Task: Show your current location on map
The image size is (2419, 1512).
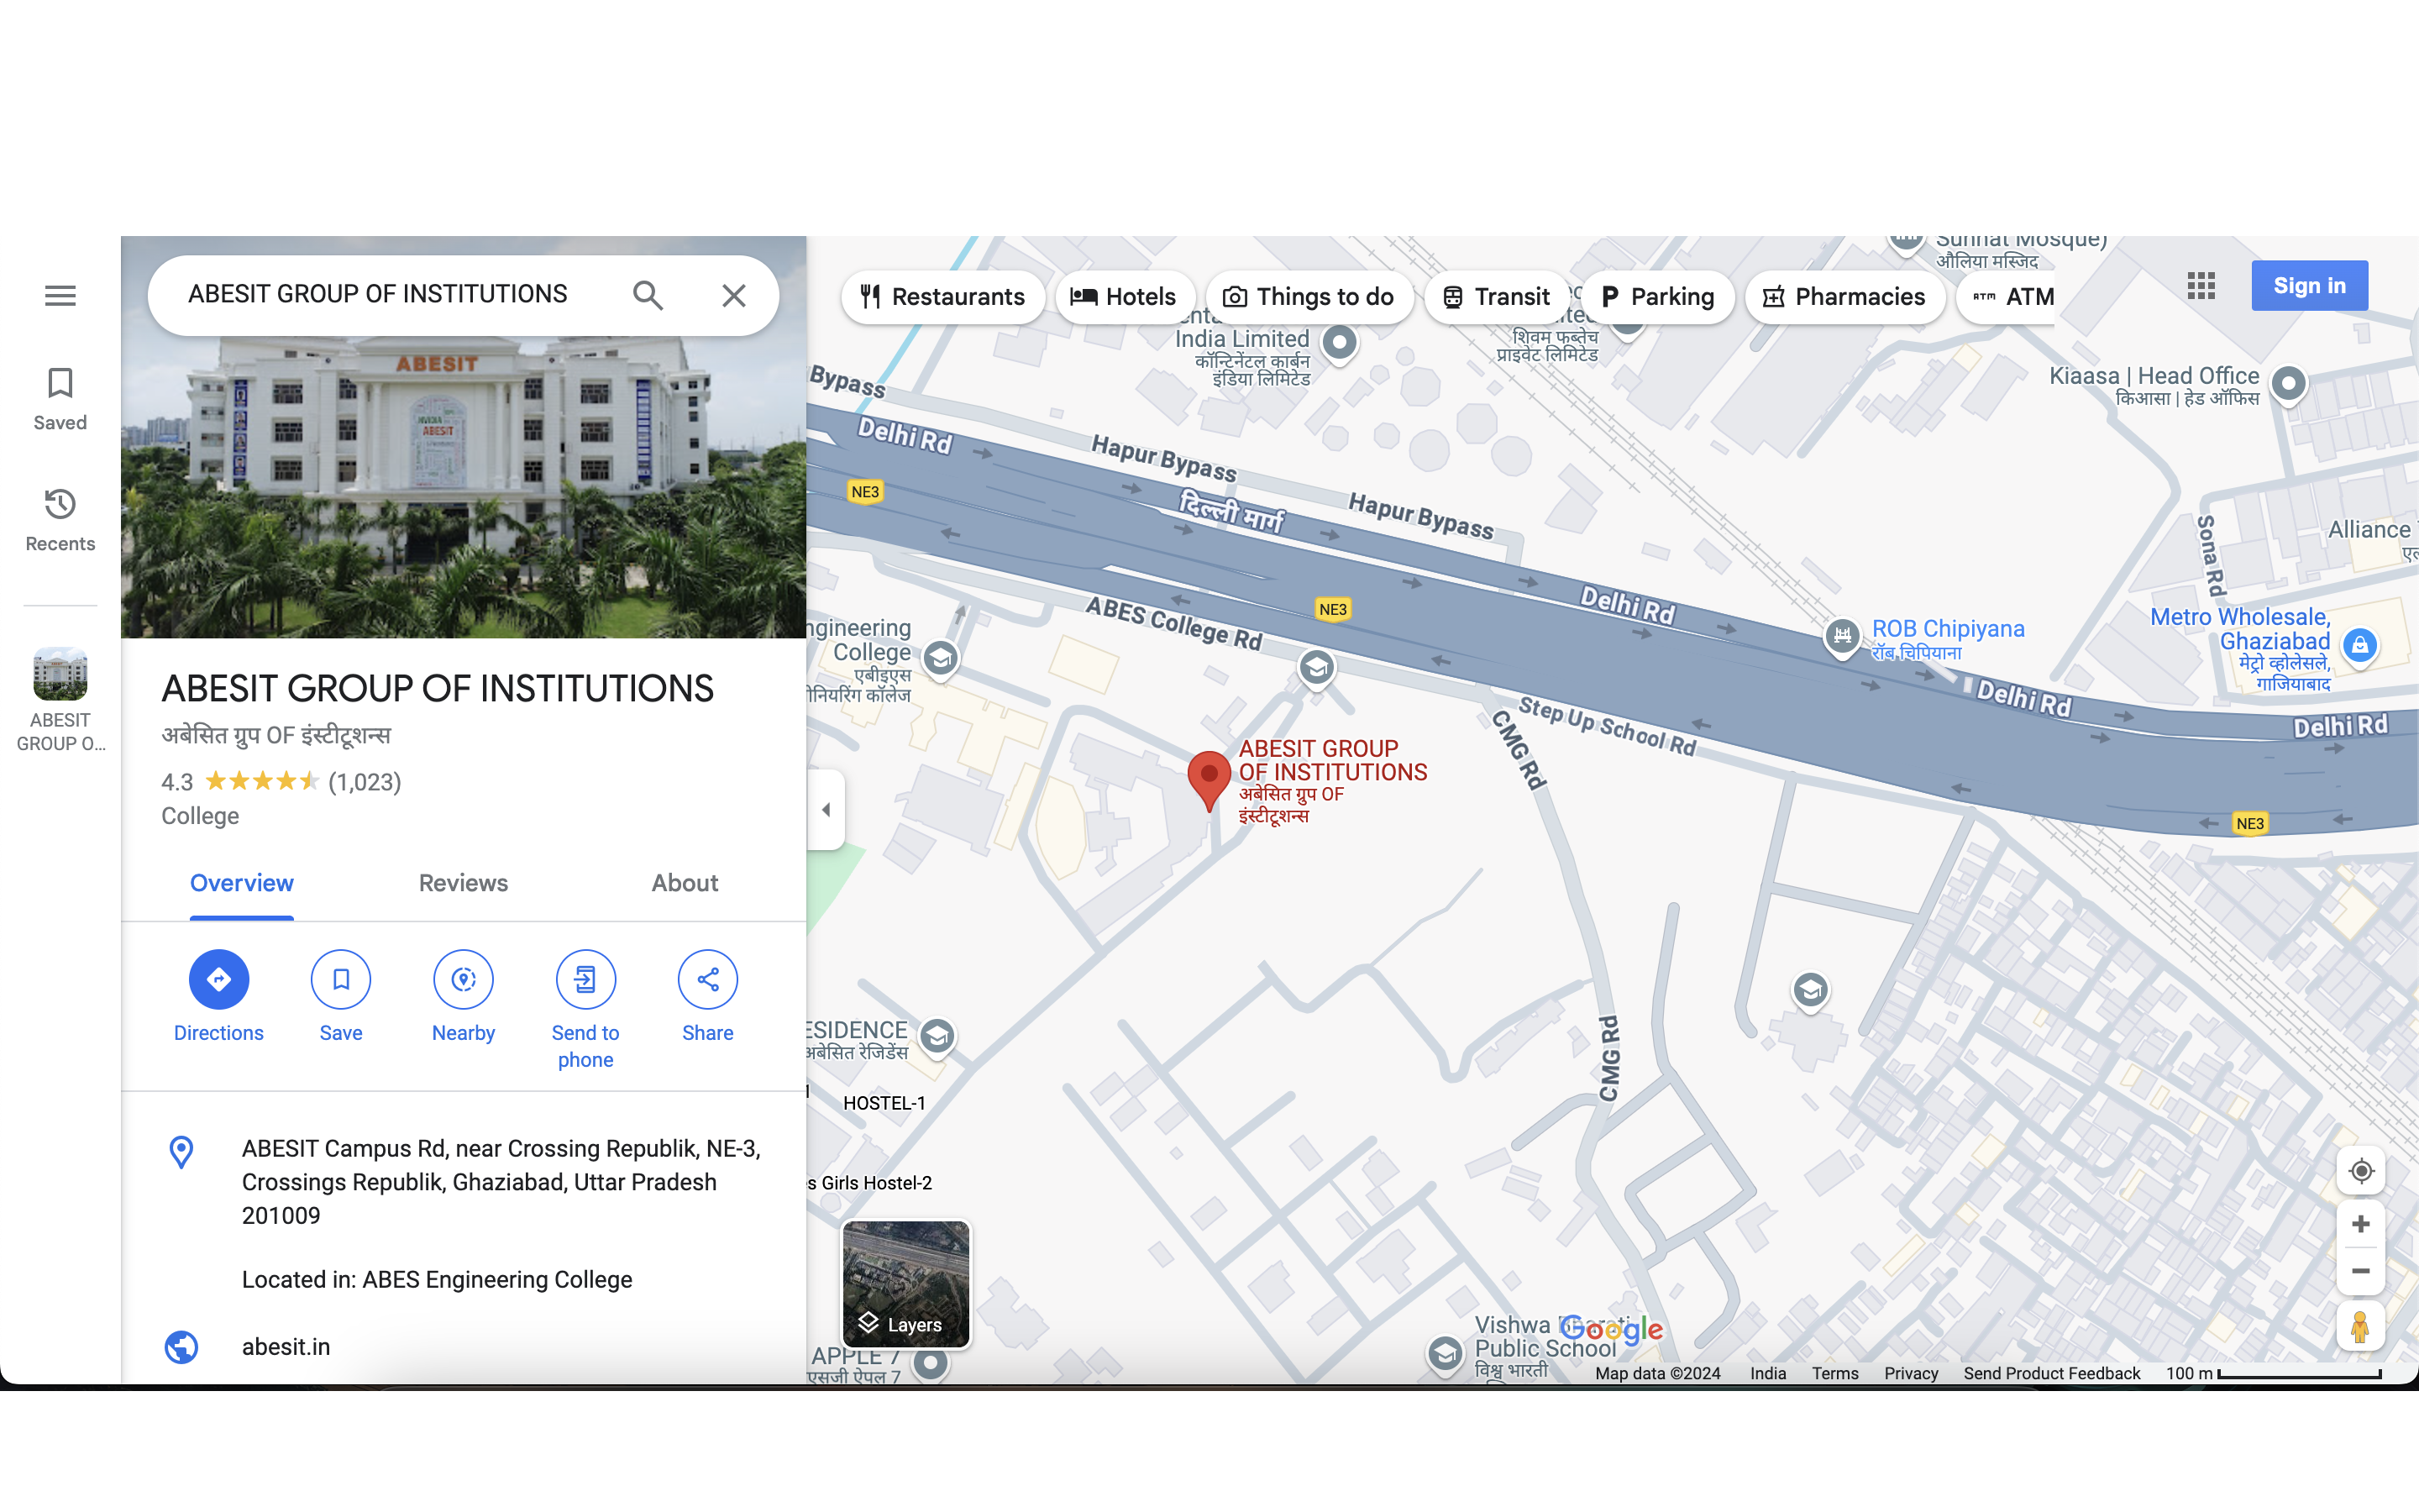Action: click(x=2361, y=1171)
